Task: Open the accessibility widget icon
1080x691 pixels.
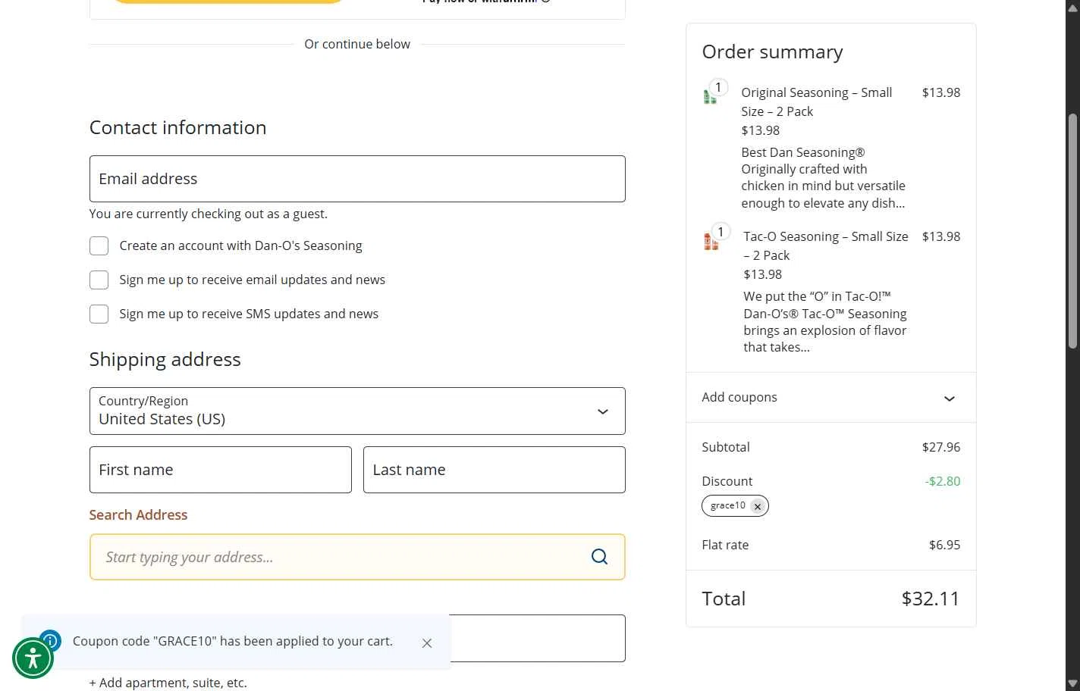Action: [33, 658]
